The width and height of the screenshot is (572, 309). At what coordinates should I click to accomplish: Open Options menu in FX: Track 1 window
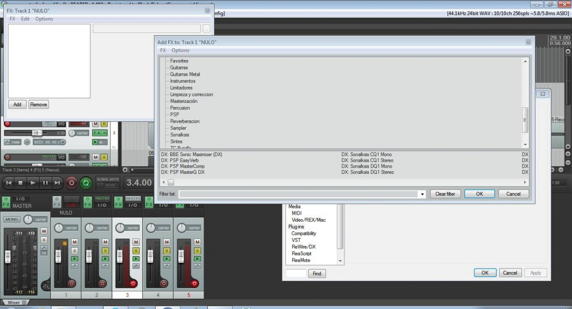(44, 19)
